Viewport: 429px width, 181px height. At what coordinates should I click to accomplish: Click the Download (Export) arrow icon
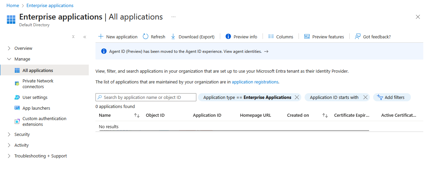tap(173, 36)
